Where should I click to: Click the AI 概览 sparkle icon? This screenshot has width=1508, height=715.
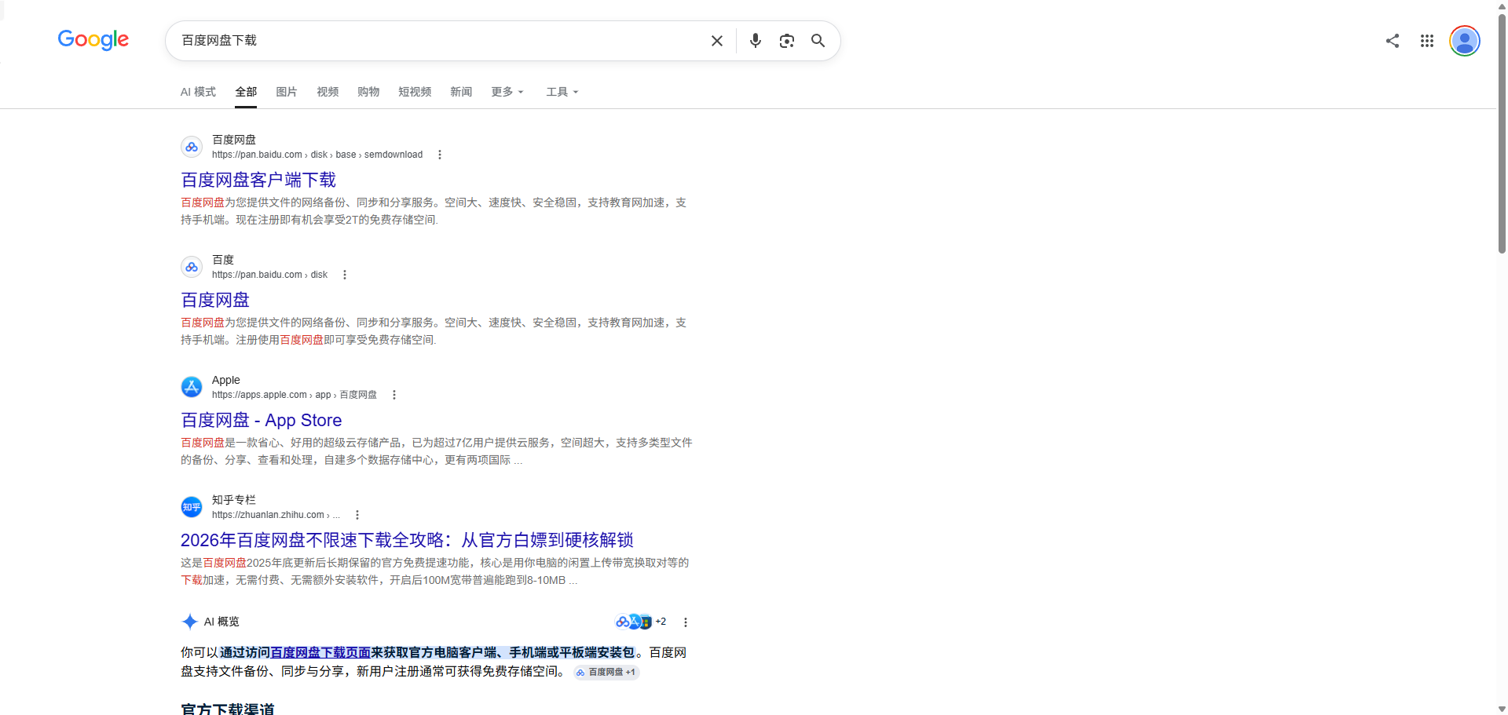(189, 622)
